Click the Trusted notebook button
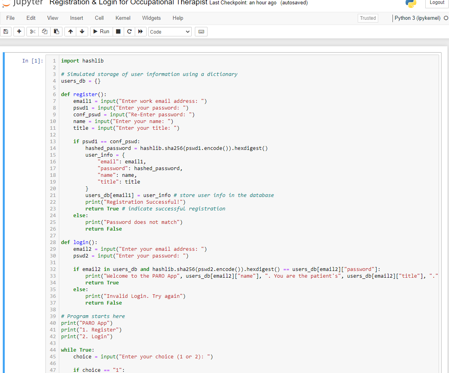 (368, 18)
